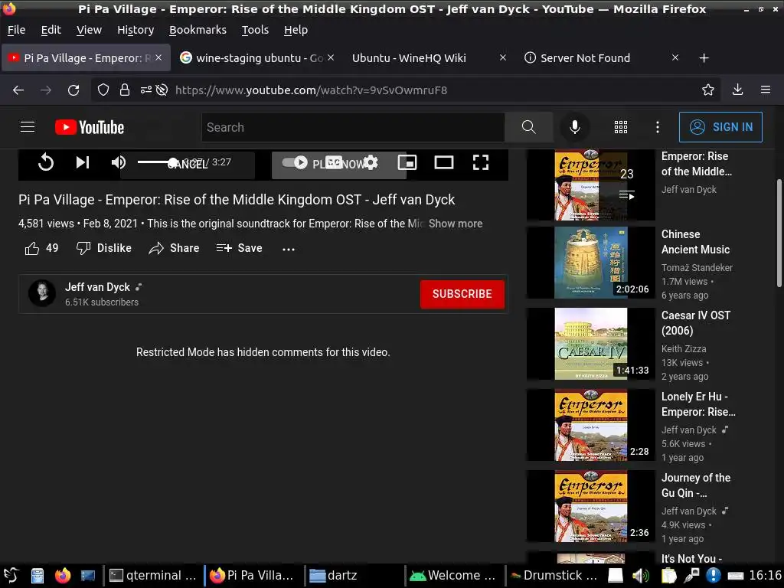Image resolution: width=784 pixels, height=588 pixels.
Task: Close the Pi Pa Village tab
Action: [x=158, y=58]
